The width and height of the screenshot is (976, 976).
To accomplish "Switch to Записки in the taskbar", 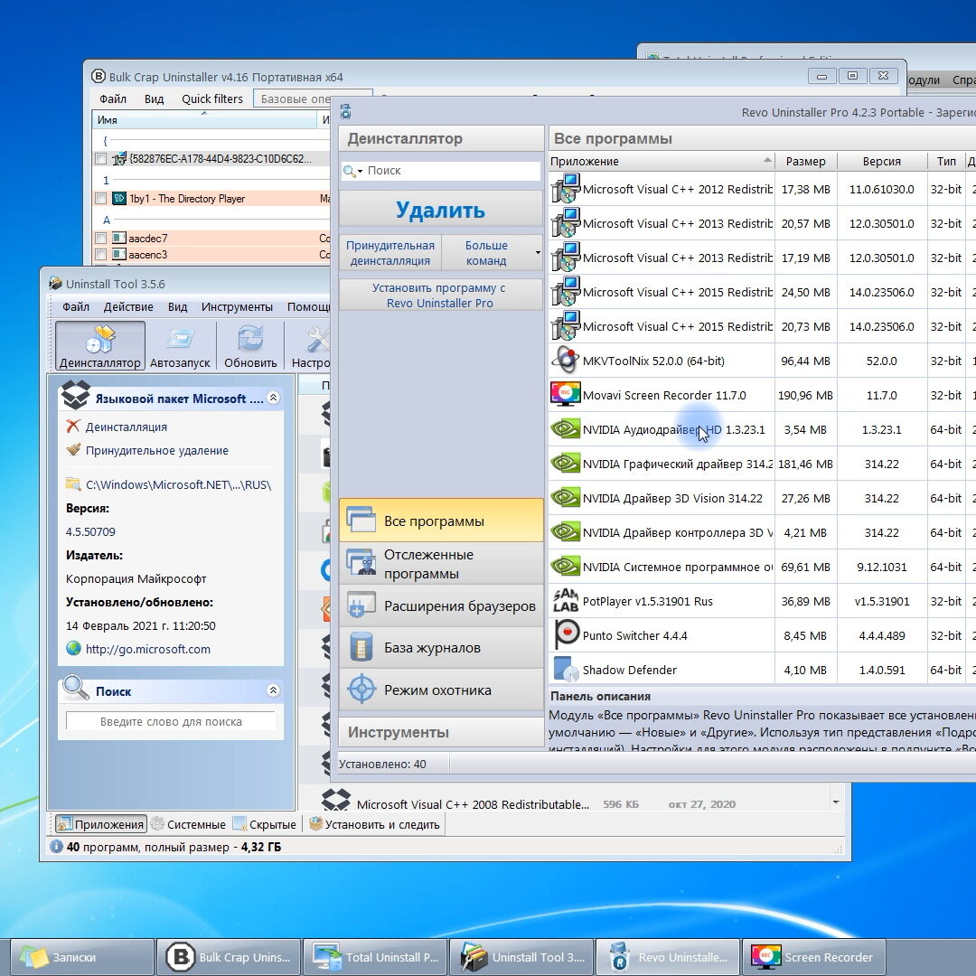I will (81, 957).
